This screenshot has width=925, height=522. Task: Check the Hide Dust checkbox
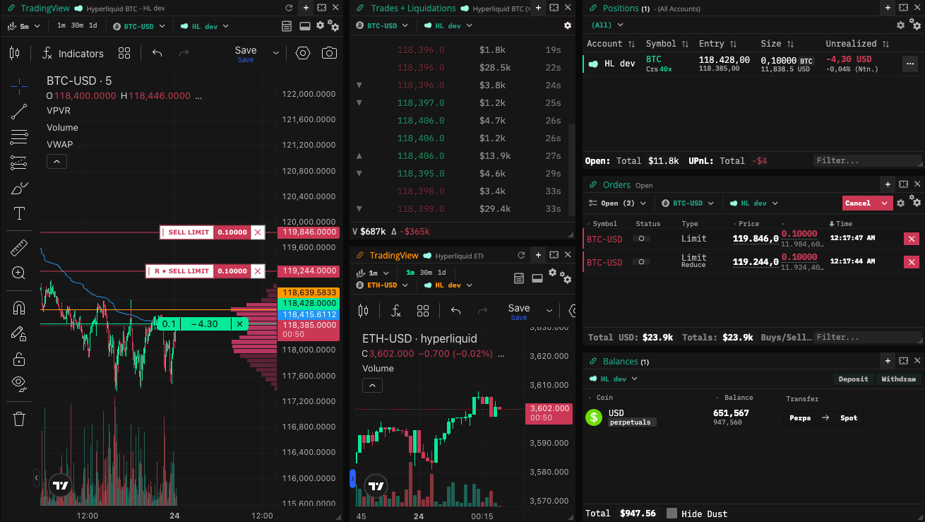point(672,514)
